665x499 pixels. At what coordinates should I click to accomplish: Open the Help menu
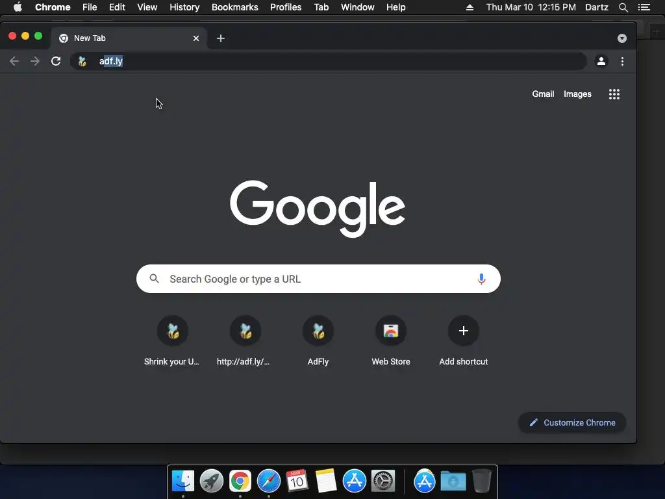[395, 7]
